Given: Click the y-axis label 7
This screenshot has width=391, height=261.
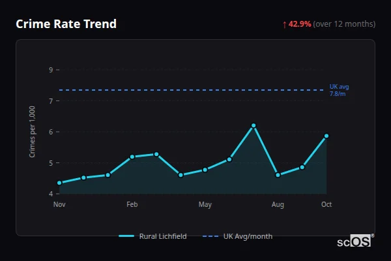Looking at the screenshot, I should pos(51,101).
